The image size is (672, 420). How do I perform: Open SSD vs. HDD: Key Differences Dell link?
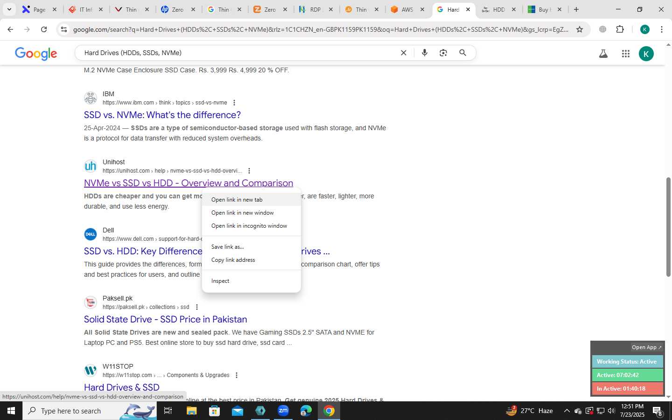click(x=143, y=251)
